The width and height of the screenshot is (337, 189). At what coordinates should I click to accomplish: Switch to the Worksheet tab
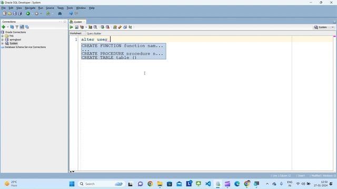[76, 34]
